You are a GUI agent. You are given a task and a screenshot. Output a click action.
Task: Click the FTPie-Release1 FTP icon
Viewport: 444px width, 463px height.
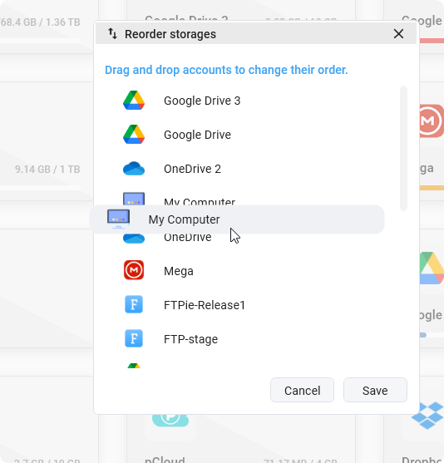pyautogui.click(x=134, y=304)
